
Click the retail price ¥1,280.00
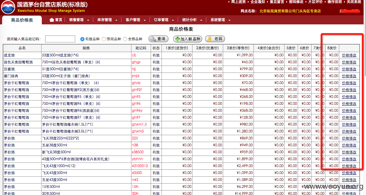pyautogui.click(x=245, y=132)
